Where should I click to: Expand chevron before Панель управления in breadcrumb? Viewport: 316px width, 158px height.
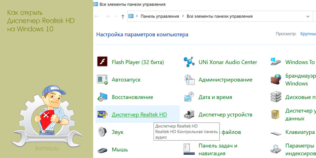(137, 16)
